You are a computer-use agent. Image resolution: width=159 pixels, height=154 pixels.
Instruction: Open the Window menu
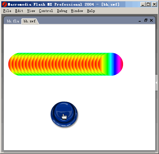click(x=77, y=11)
